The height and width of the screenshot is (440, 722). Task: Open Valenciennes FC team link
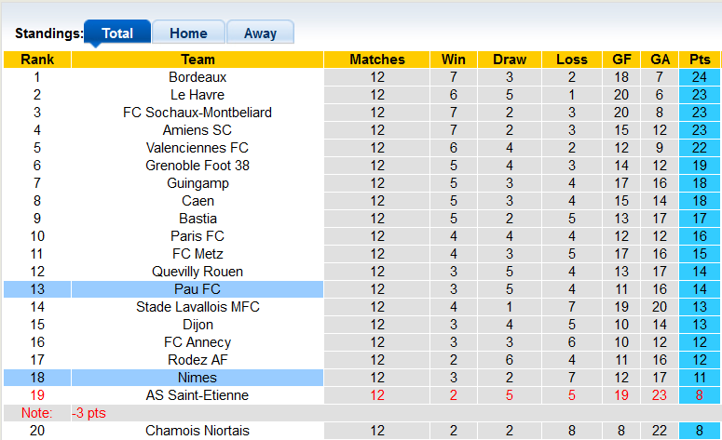click(x=198, y=148)
